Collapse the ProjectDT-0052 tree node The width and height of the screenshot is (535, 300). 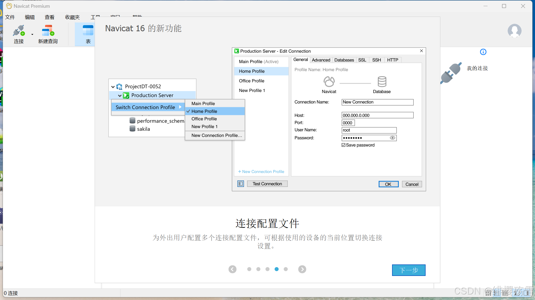tap(113, 87)
